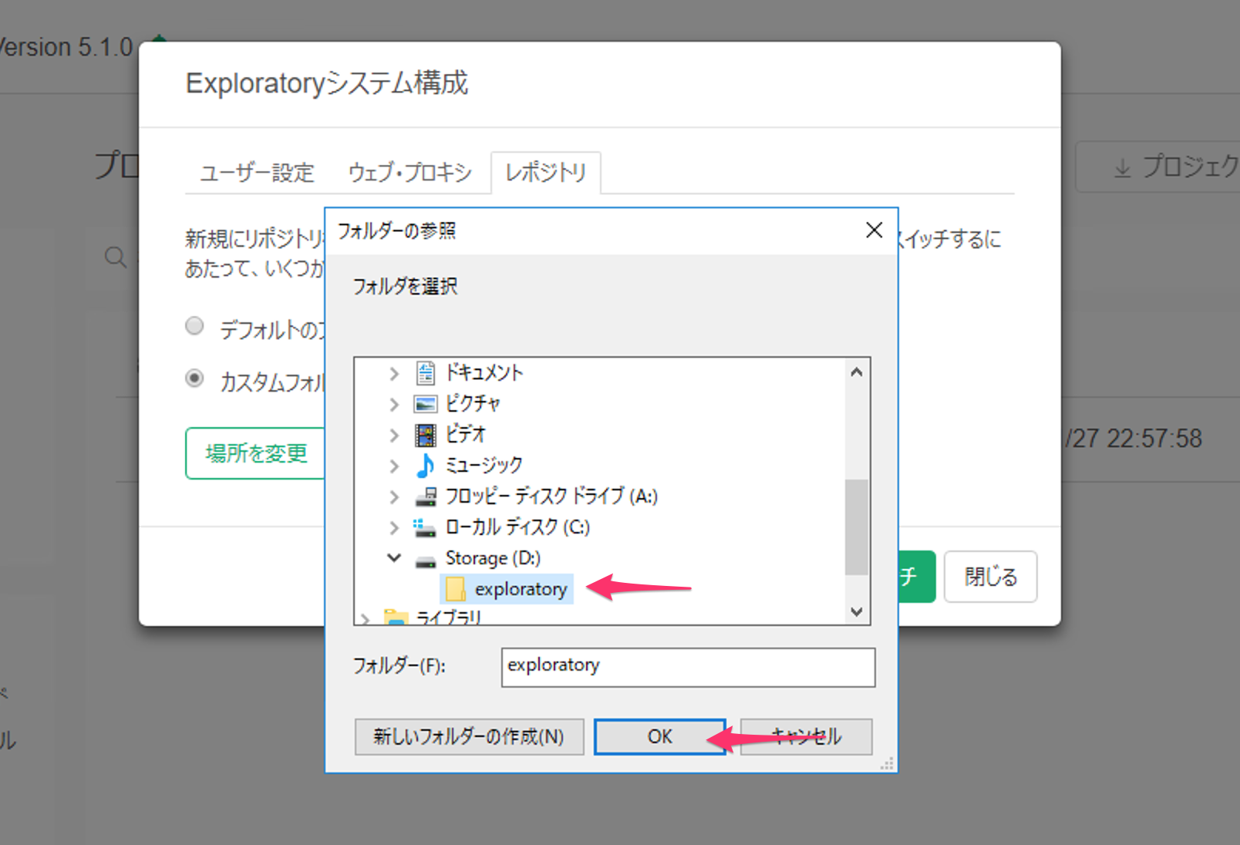This screenshot has height=845, width=1240.
Task: Select the ローカル ディスク (C:) row
Action: pos(503,527)
